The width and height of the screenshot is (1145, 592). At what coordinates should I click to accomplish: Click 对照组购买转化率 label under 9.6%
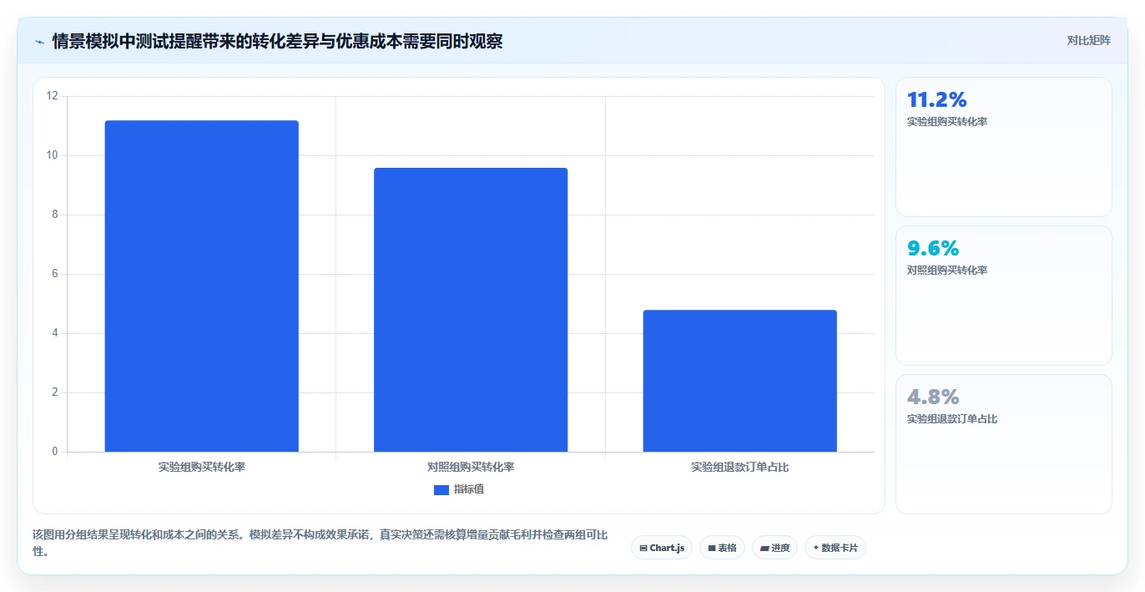click(x=947, y=271)
